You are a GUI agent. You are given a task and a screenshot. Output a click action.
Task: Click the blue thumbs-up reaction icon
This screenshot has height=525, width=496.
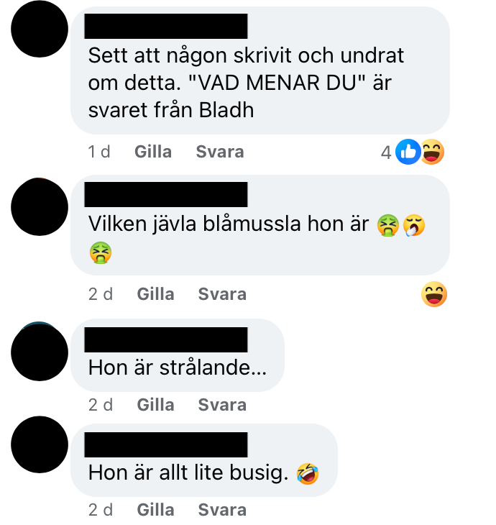coord(408,152)
